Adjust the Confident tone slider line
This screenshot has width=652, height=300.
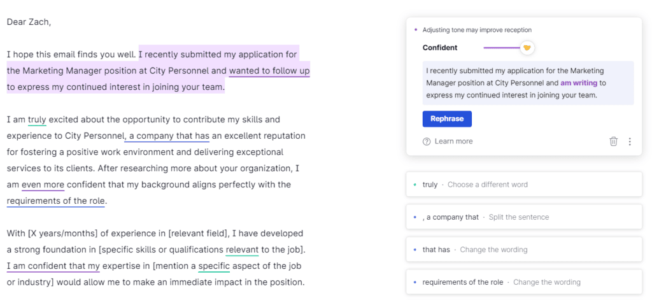click(502, 48)
